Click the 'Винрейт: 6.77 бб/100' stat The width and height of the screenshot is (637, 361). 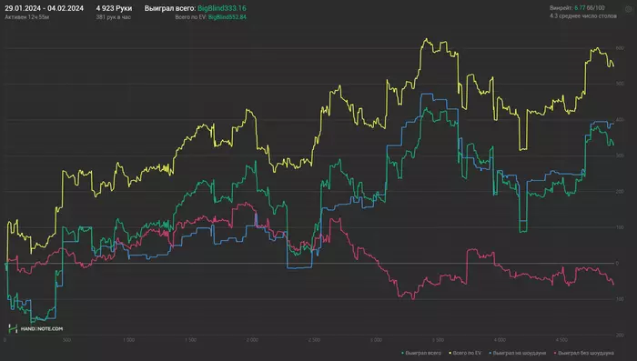pos(577,7)
